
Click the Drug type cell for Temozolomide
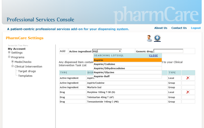[73, 102]
